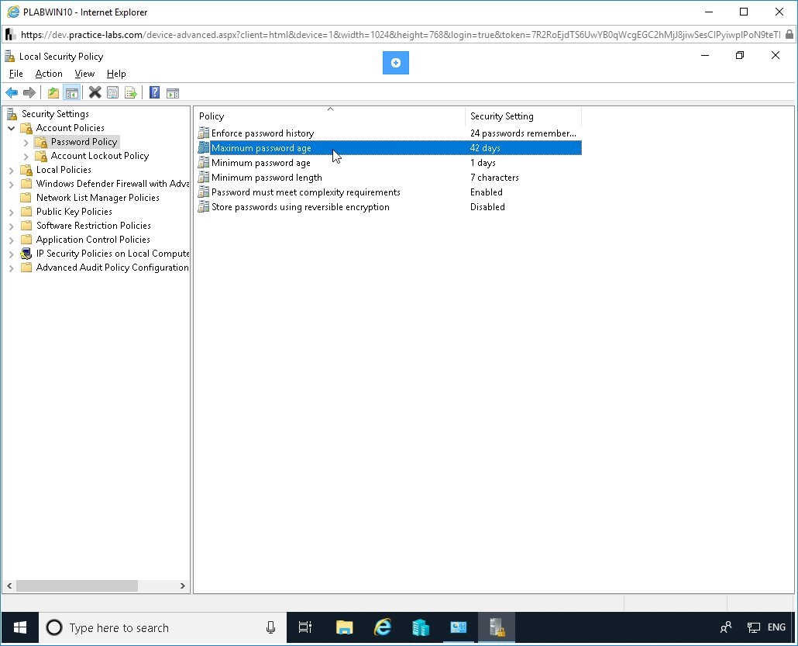Screen dimensions: 798x646
Task: Click the 'Disabled' setting value
Action: point(487,207)
